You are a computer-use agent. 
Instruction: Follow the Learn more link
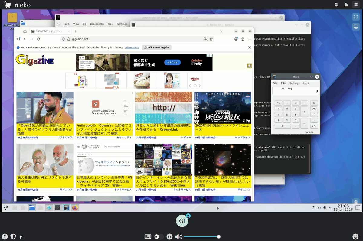click(x=132, y=47)
